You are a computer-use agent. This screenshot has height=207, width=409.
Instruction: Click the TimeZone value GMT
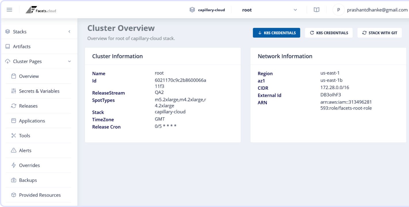pyautogui.click(x=160, y=119)
